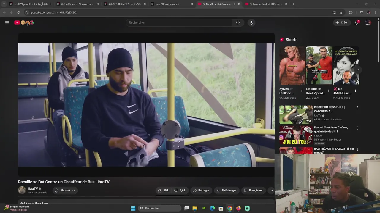Viewport: 380px width, 213px height.
Task: Open tab search dropdown arrow
Action: coord(4,4)
